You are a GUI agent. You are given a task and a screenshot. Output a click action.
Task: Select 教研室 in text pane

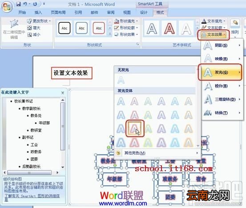(36, 130)
